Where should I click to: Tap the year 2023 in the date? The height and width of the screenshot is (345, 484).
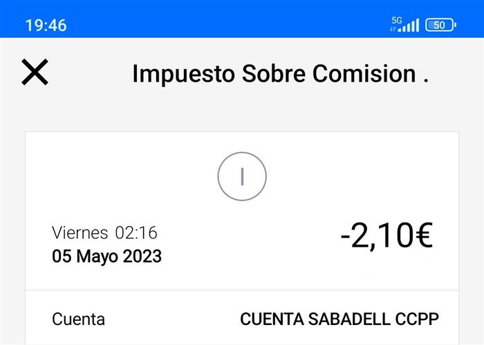pyautogui.click(x=142, y=257)
